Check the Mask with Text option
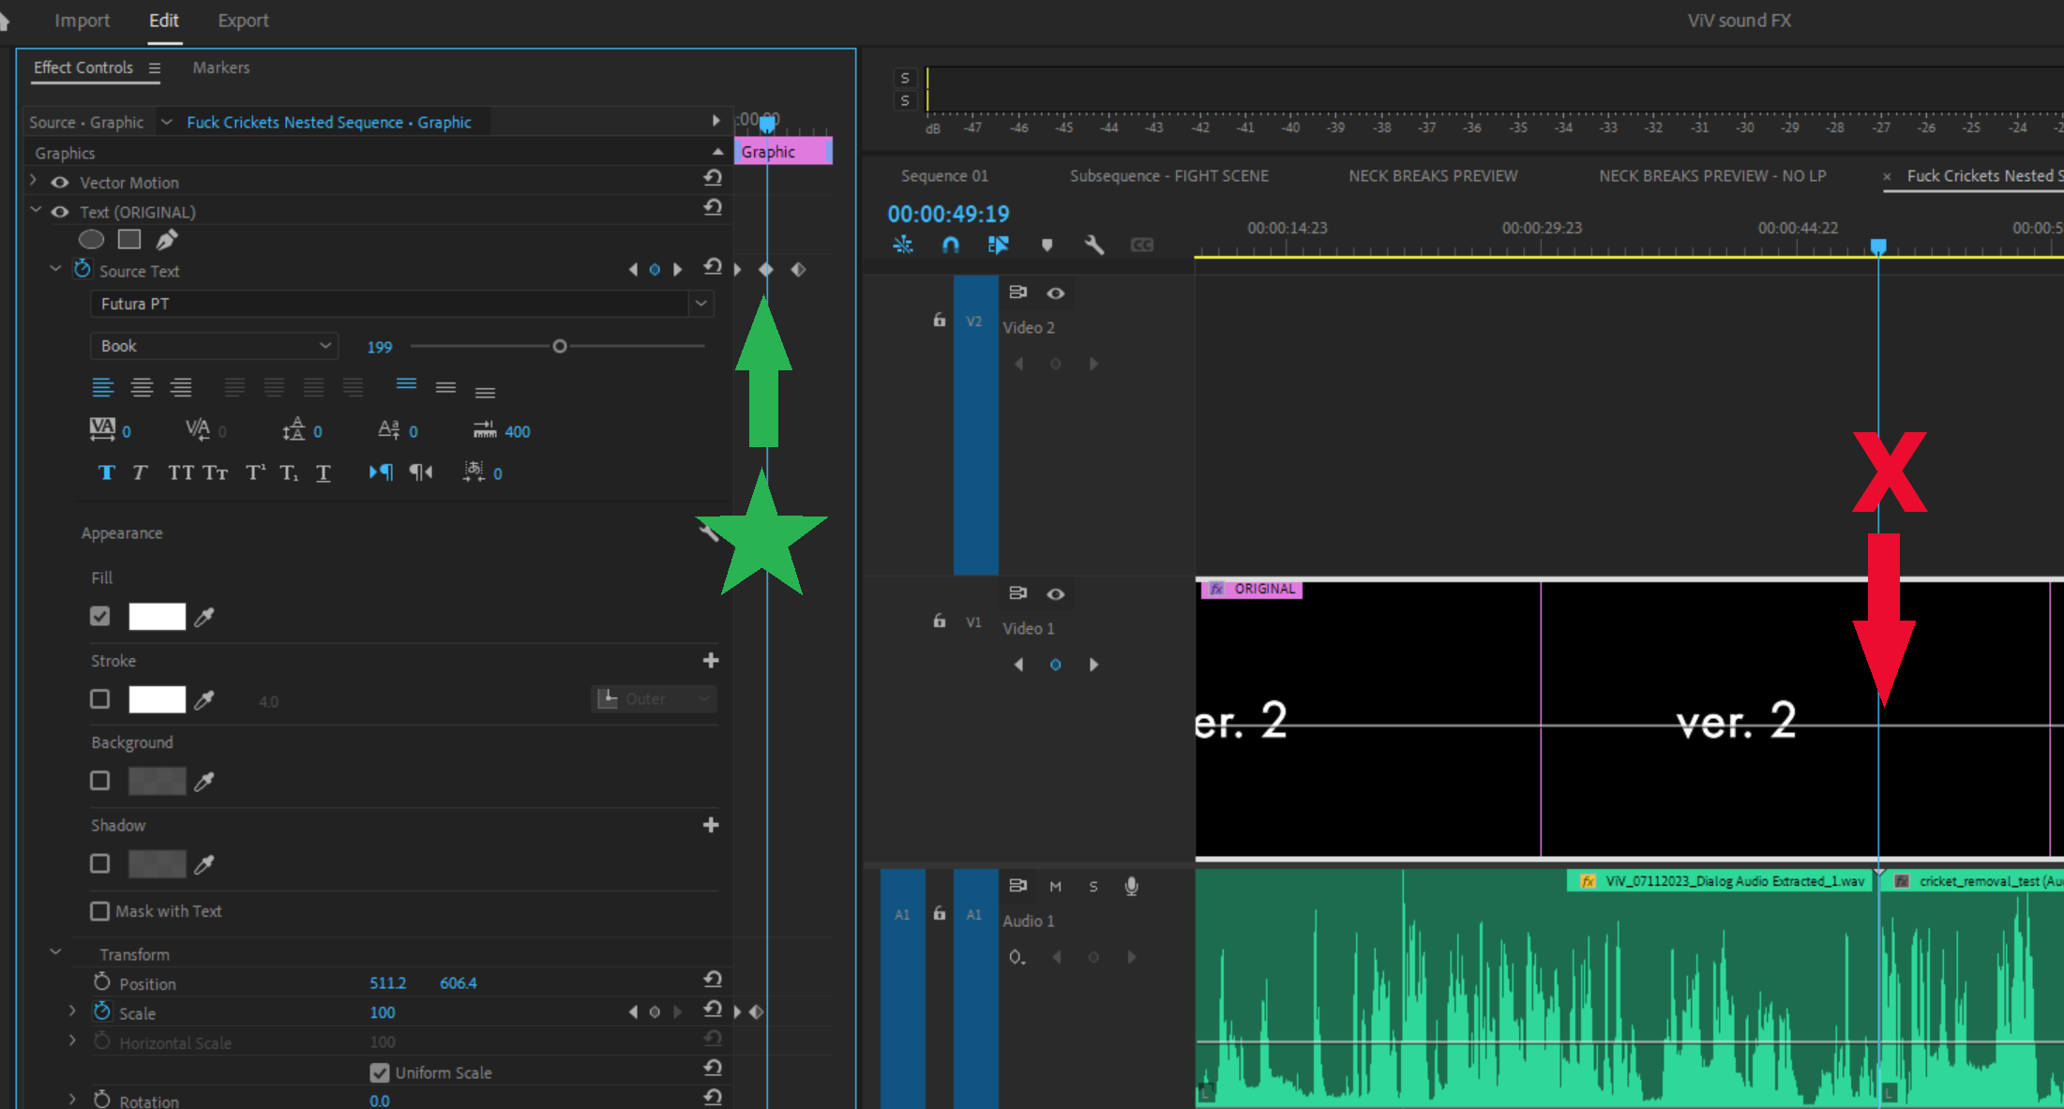The width and height of the screenshot is (2064, 1109). pyautogui.click(x=99, y=910)
